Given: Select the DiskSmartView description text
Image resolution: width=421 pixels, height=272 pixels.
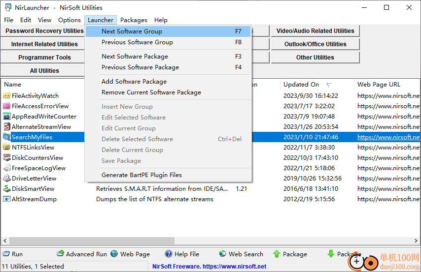Looking at the screenshot, I should (x=162, y=189).
